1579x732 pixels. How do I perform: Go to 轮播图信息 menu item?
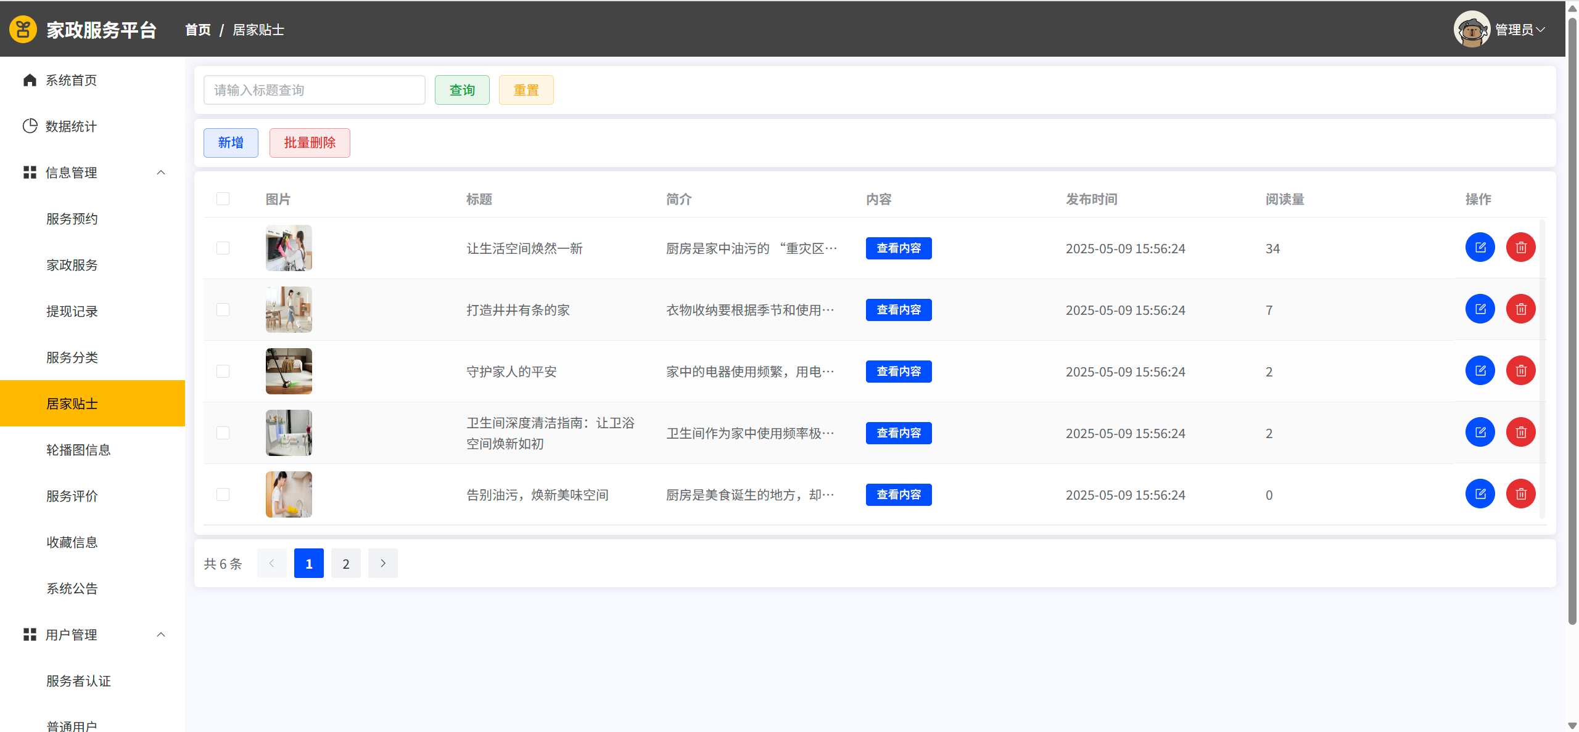[78, 450]
